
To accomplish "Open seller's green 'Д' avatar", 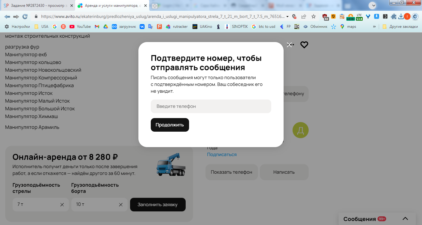I will 301,130.
